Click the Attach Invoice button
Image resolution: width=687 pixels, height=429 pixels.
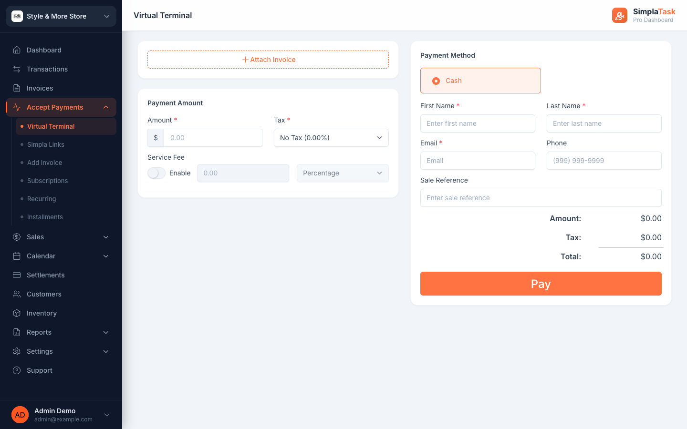coord(268,60)
